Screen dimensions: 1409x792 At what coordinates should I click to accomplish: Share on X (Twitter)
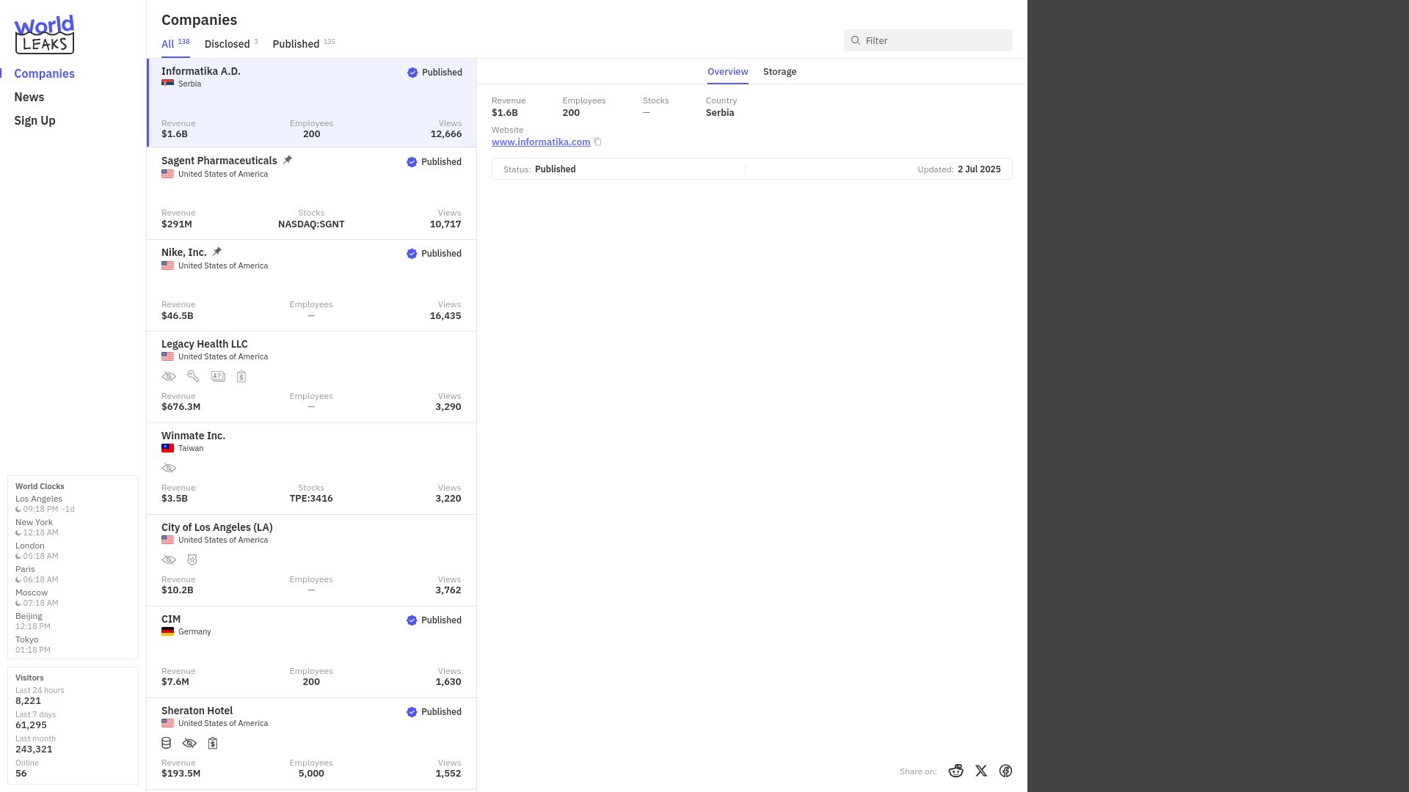pyautogui.click(x=981, y=771)
